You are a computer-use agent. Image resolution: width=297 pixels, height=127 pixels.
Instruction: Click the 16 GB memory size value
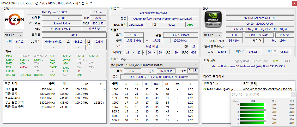[134, 35]
